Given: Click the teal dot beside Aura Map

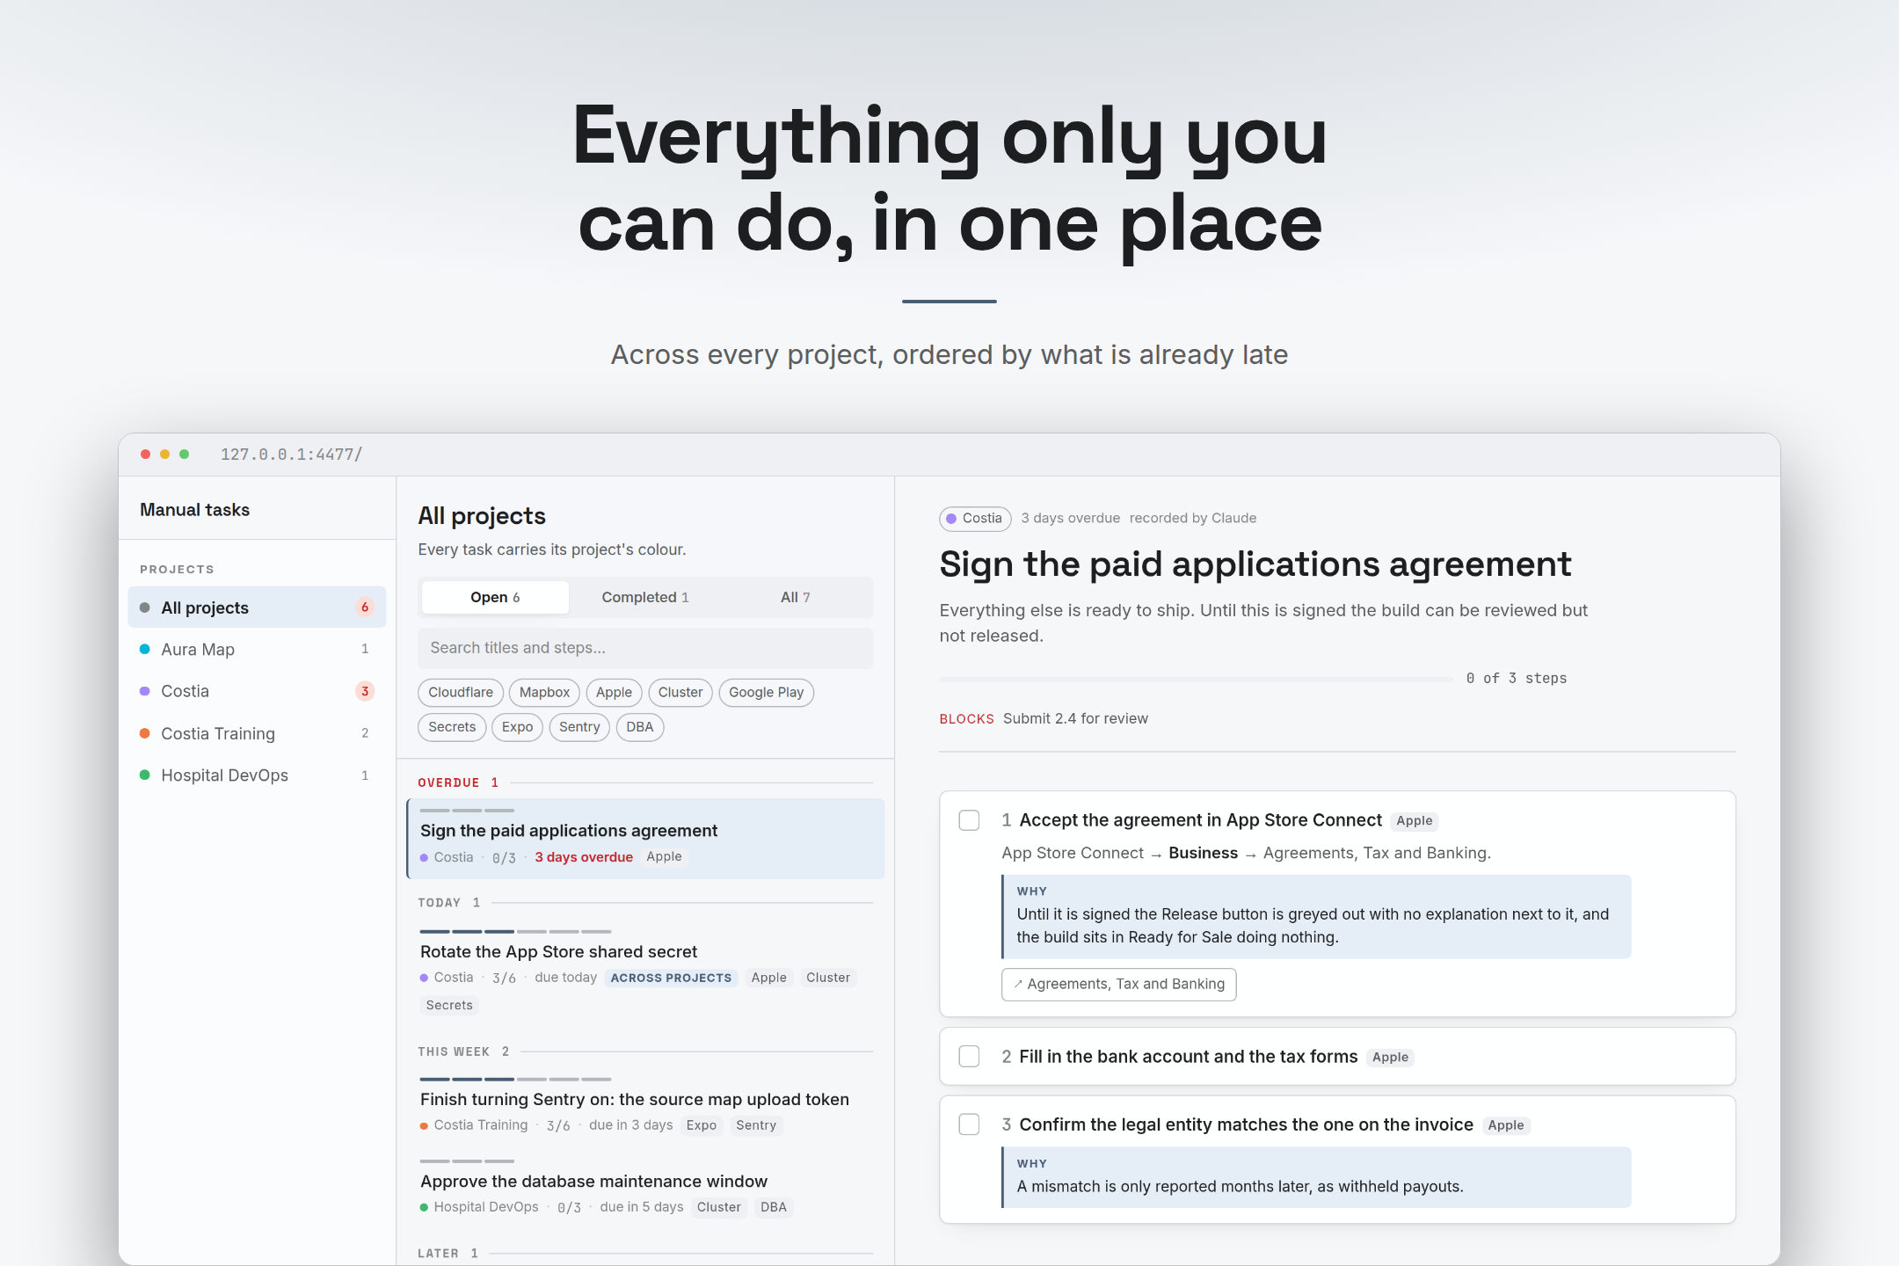Looking at the screenshot, I should click(145, 649).
